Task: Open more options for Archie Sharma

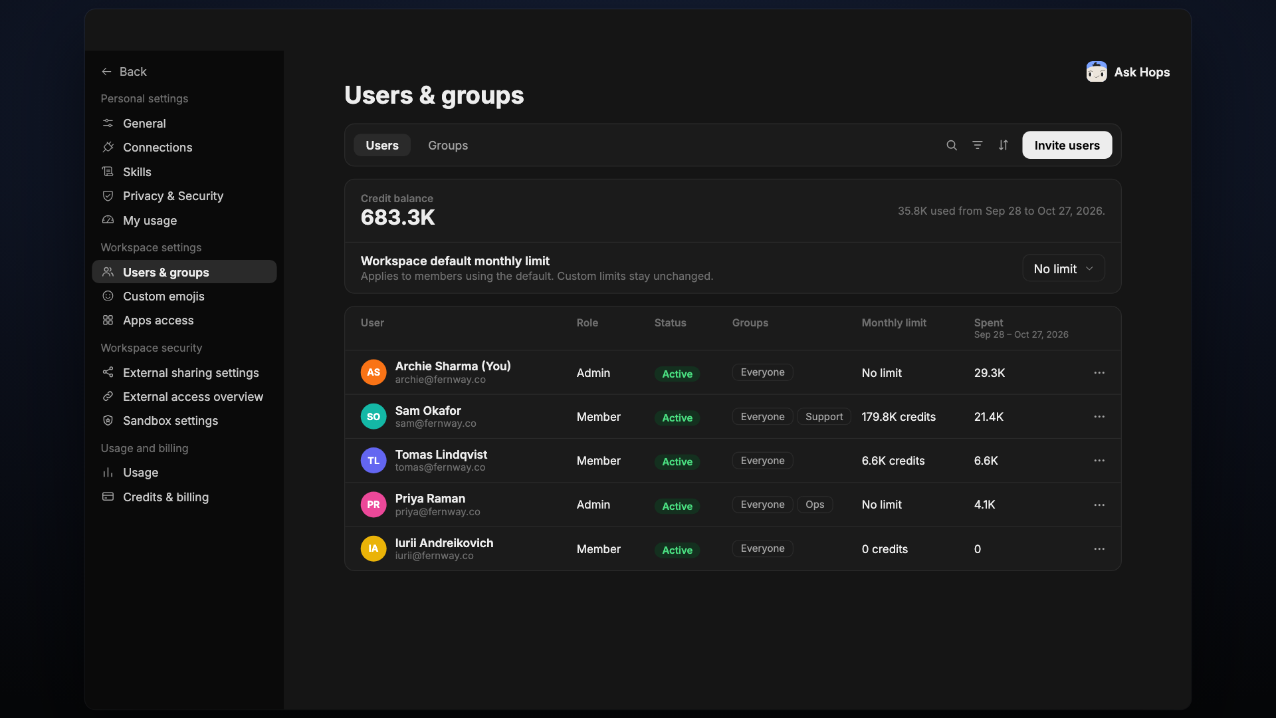Action: [1099, 372]
